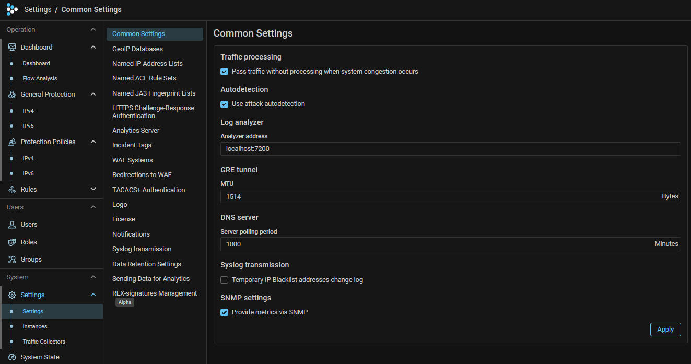
Task: Expand the Rules section chevron
Action: (93, 190)
